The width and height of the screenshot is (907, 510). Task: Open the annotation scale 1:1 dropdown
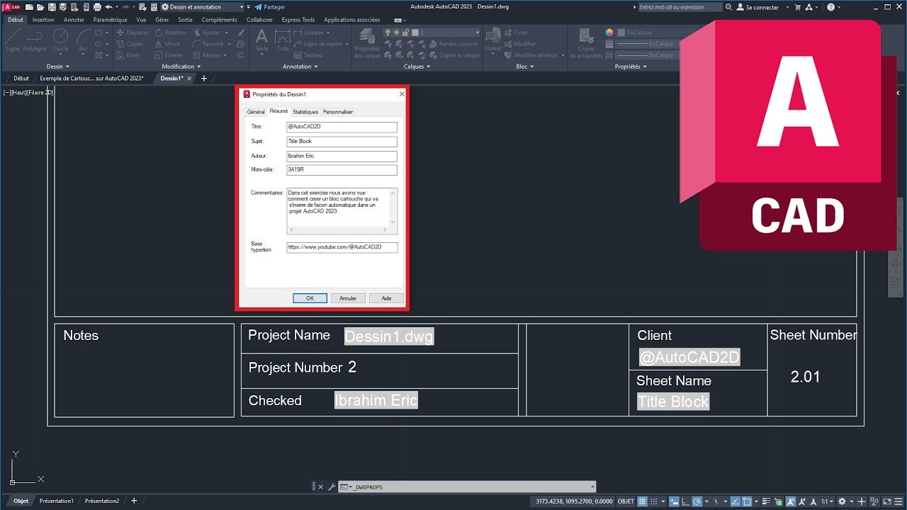tap(827, 501)
